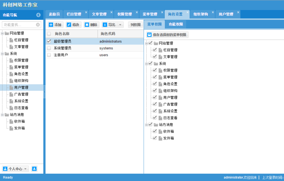Open the 个人中心 menu button

click(x=15, y=169)
